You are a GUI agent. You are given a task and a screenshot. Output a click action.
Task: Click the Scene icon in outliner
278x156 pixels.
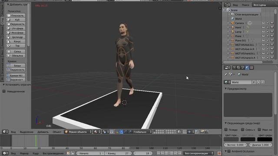(x=228, y=10)
